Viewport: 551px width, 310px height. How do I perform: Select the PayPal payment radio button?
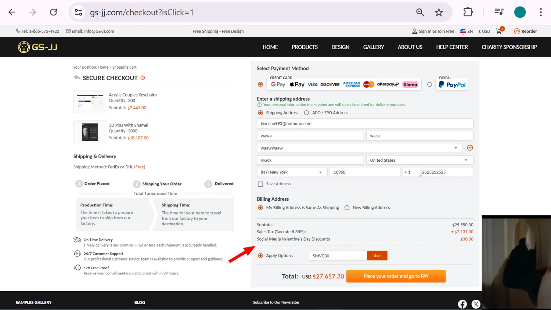[x=430, y=84]
